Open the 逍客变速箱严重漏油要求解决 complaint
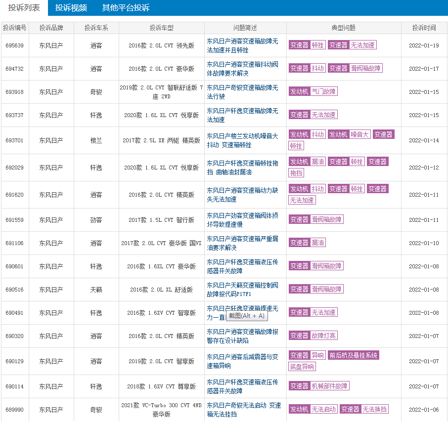Image resolution: width=448 pixels, height=421 pixels. pyautogui.click(x=242, y=243)
